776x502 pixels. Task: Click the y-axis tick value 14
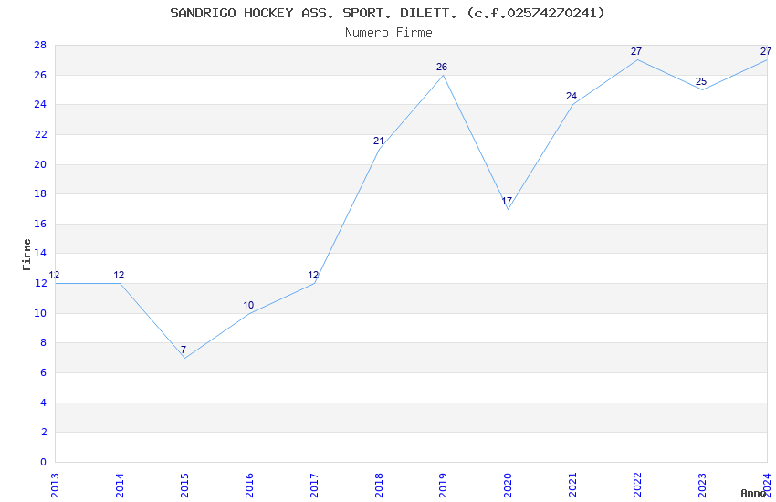[40, 253]
